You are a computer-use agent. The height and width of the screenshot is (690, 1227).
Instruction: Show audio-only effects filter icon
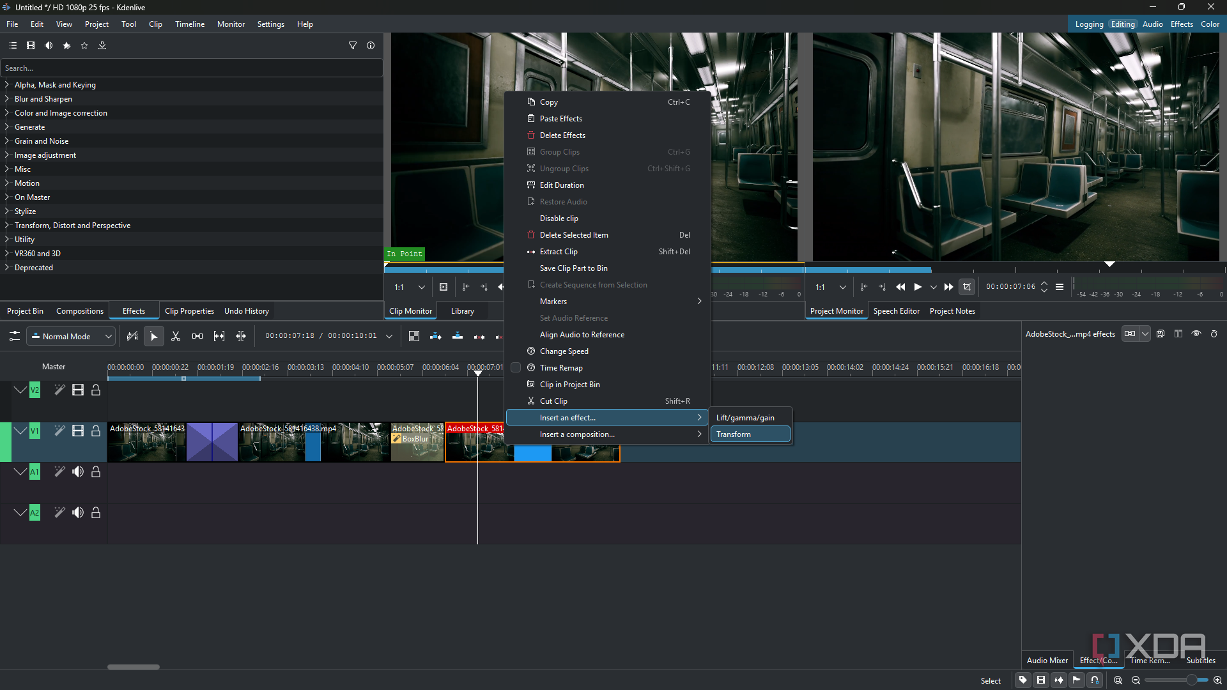pos(49,46)
